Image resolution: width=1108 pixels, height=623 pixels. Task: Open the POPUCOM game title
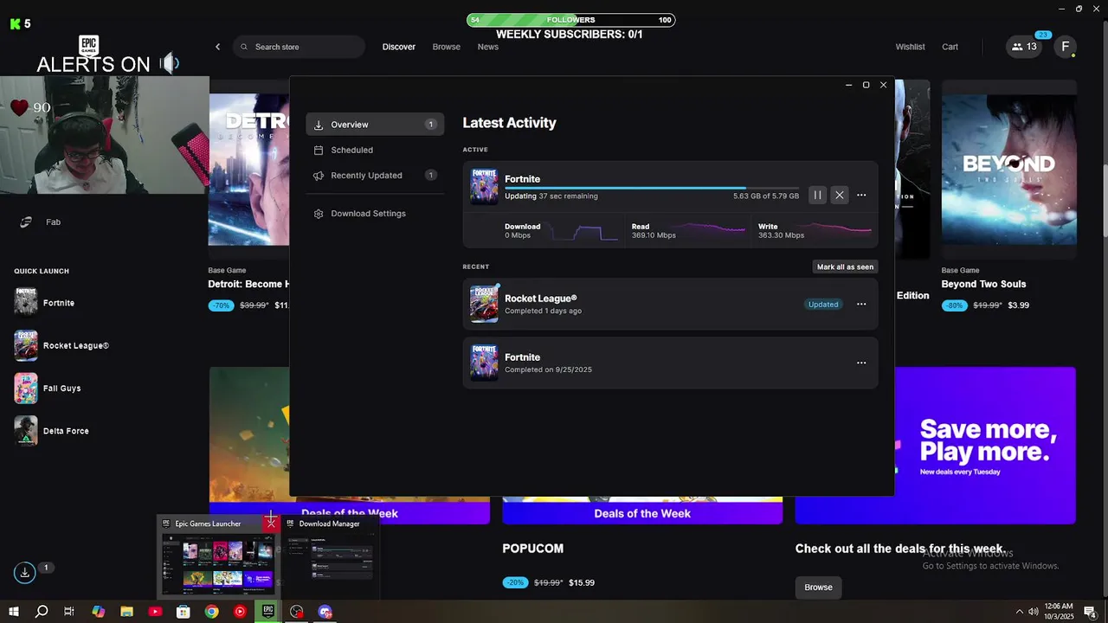pos(532,549)
